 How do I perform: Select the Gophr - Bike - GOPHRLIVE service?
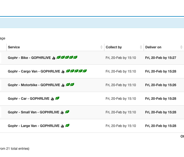pyautogui.click(x=29, y=58)
